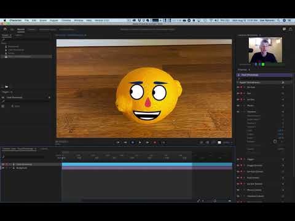Toggle the first switch on the Background track
Image resolution: width=295 pixels, height=221 pixels.
(3, 168)
